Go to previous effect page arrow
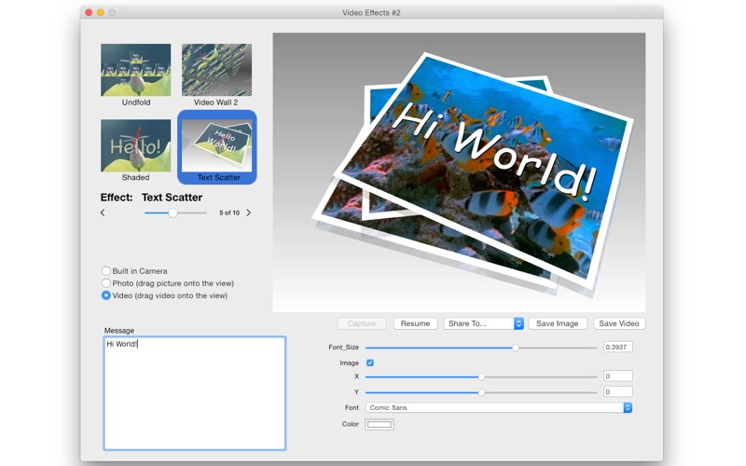Image resolution: width=746 pixels, height=466 pixels. point(103,213)
